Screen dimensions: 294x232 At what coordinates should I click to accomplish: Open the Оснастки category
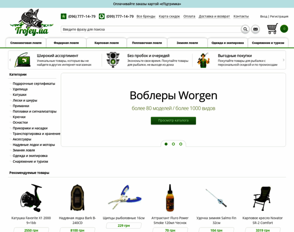[20, 122]
